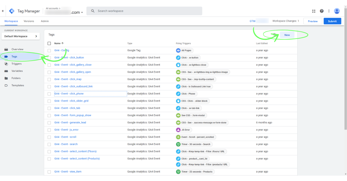The height and width of the screenshot is (181, 347).
Task: Click the Event Scroll trigger green icon
Action: (178, 137)
